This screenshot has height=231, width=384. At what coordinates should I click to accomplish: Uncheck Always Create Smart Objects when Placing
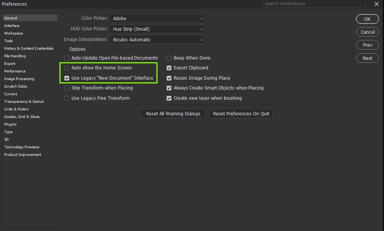169,88
